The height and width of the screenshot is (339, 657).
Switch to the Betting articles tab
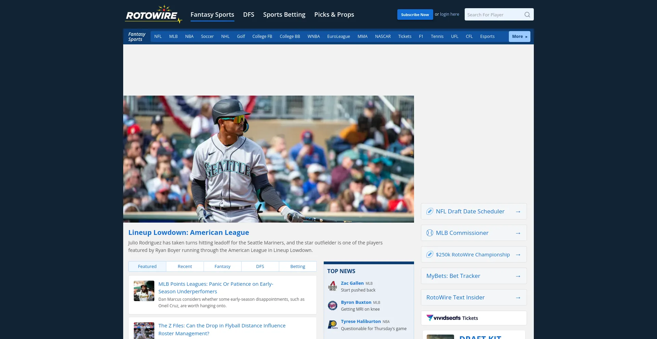298,266
